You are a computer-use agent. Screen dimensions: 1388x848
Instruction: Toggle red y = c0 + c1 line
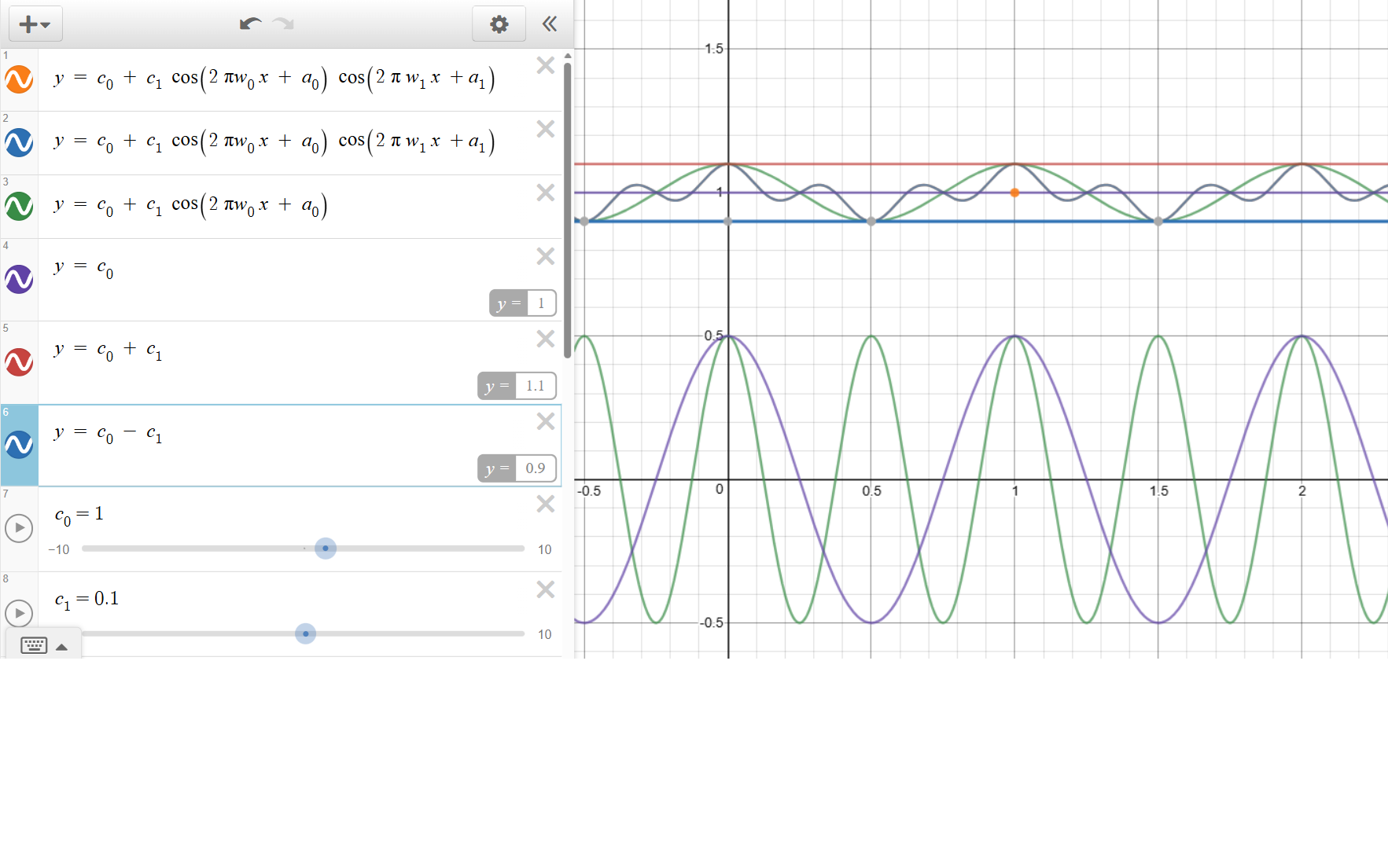click(x=19, y=362)
